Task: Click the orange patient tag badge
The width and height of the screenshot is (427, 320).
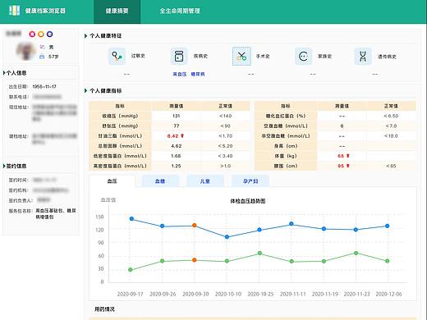Action: [41, 34]
